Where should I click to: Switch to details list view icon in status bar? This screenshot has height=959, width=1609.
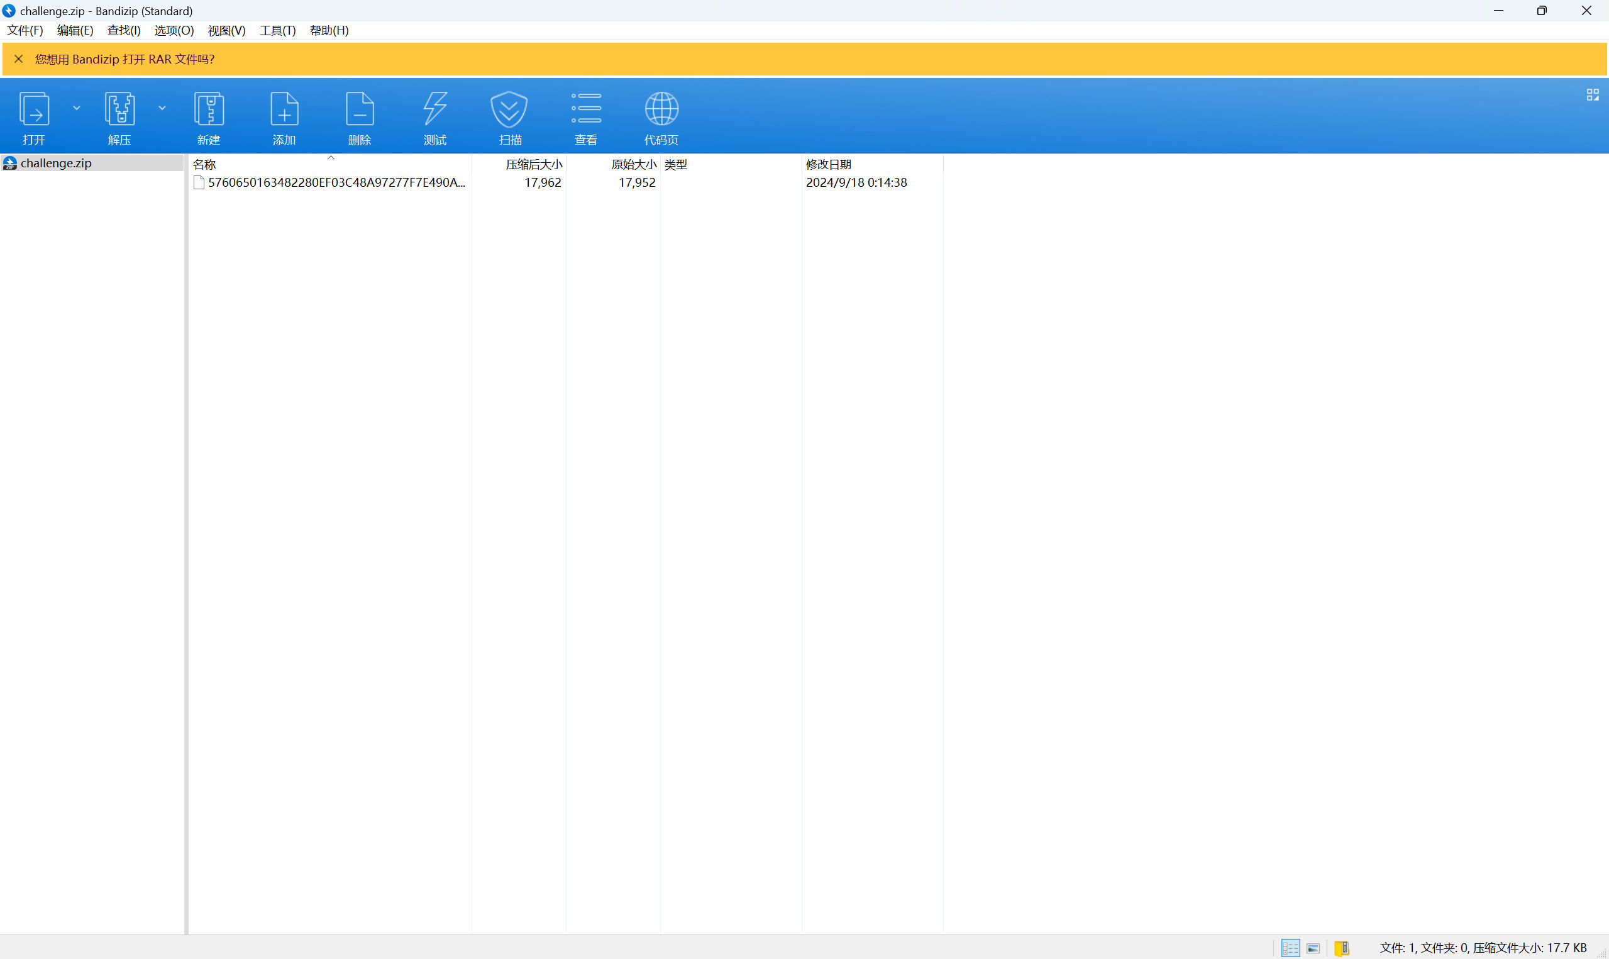(x=1291, y=948)
